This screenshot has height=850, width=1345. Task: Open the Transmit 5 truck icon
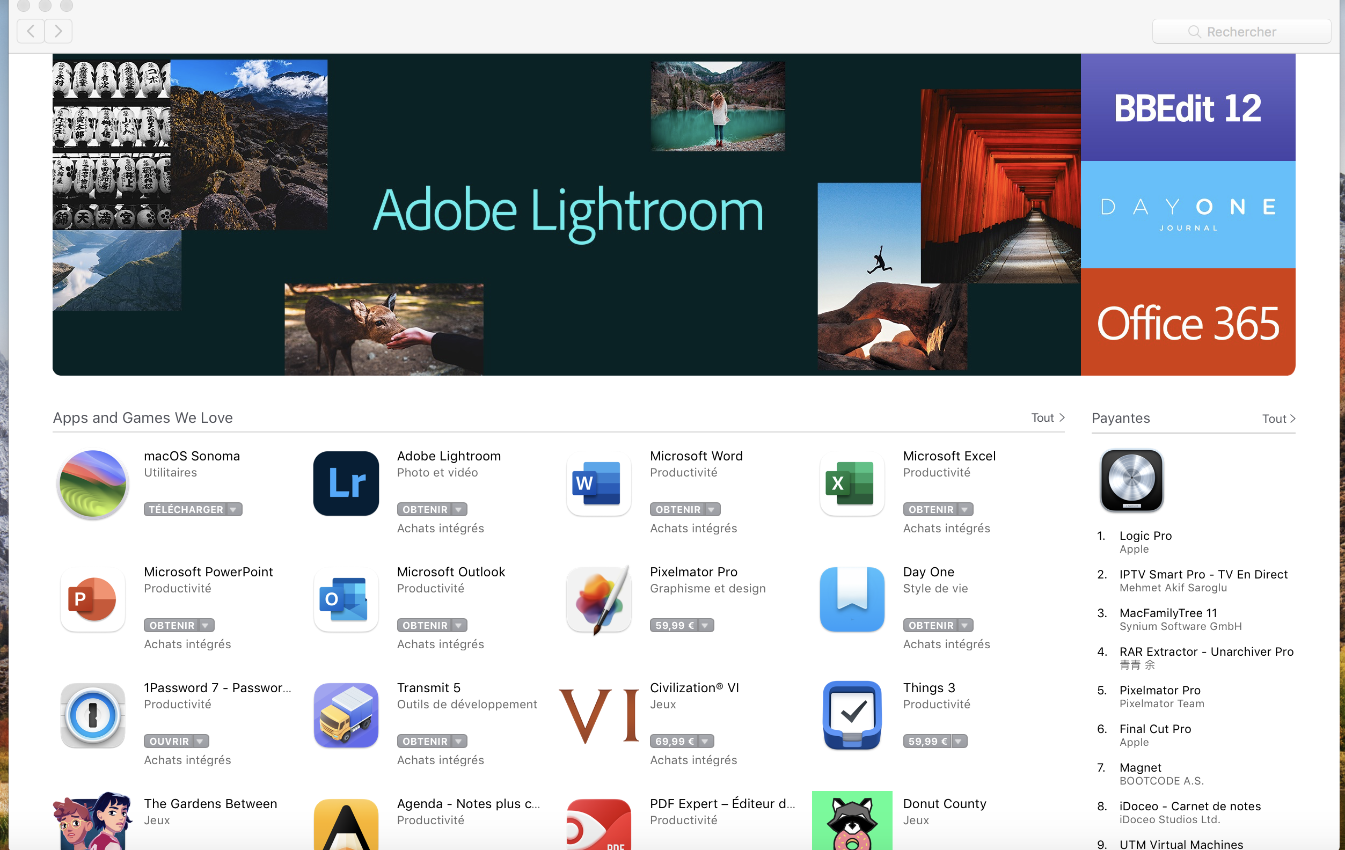(x=346, y=715)
